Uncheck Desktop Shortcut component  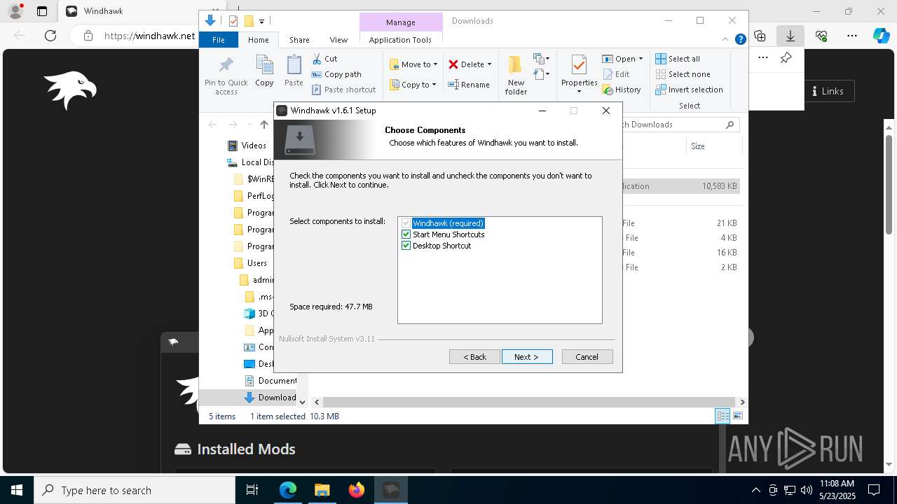click(x=406, y=246)
